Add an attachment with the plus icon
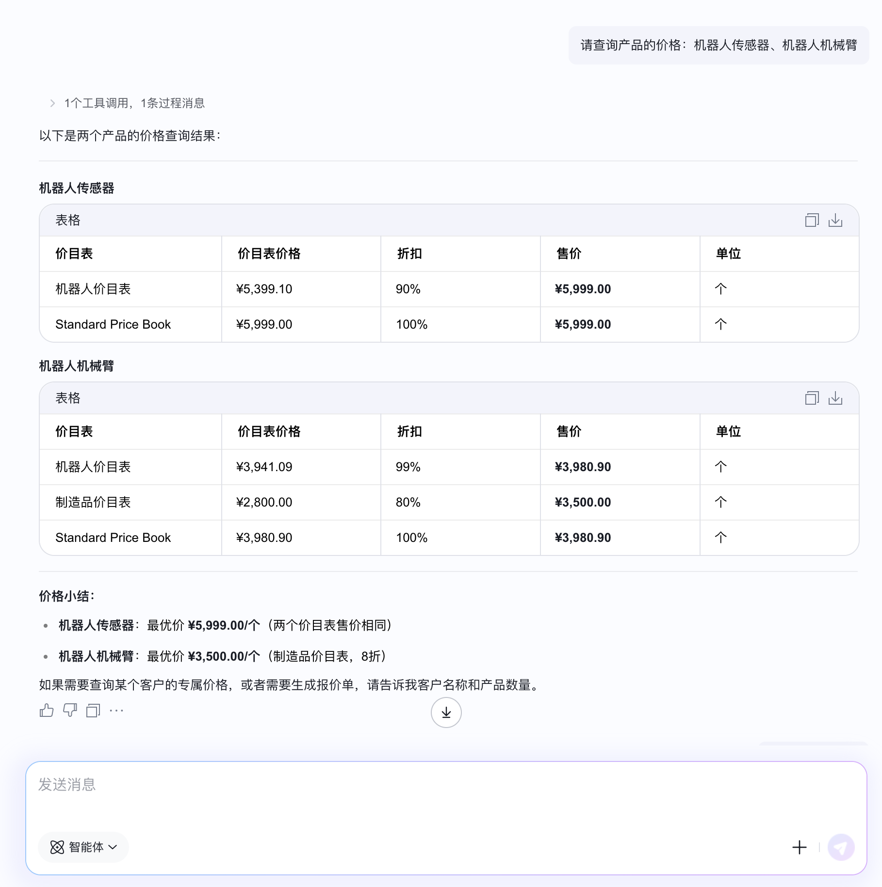Viewport: 882px width, 887px height. click(799, 847)
